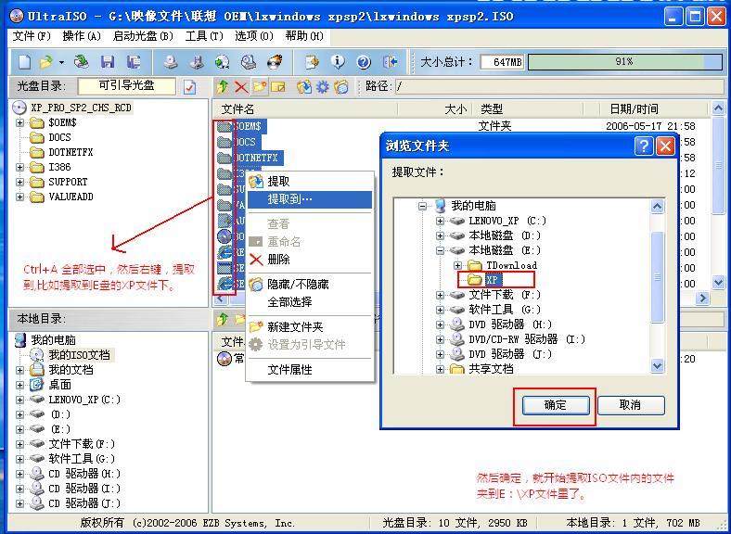Click the New file toolbar icon
The image size is (731, 534).
click(24, 61)
